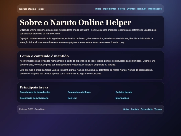This screenshot has height=136, width=181.
Task: Click the paragraph starting 'Este site não é oficial'
Action: pos(86,72)
